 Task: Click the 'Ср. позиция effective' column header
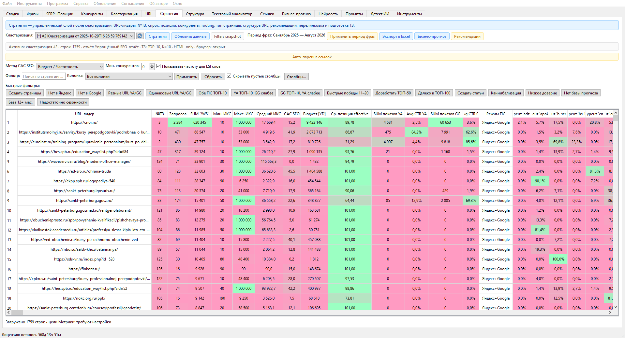point(350,114)
